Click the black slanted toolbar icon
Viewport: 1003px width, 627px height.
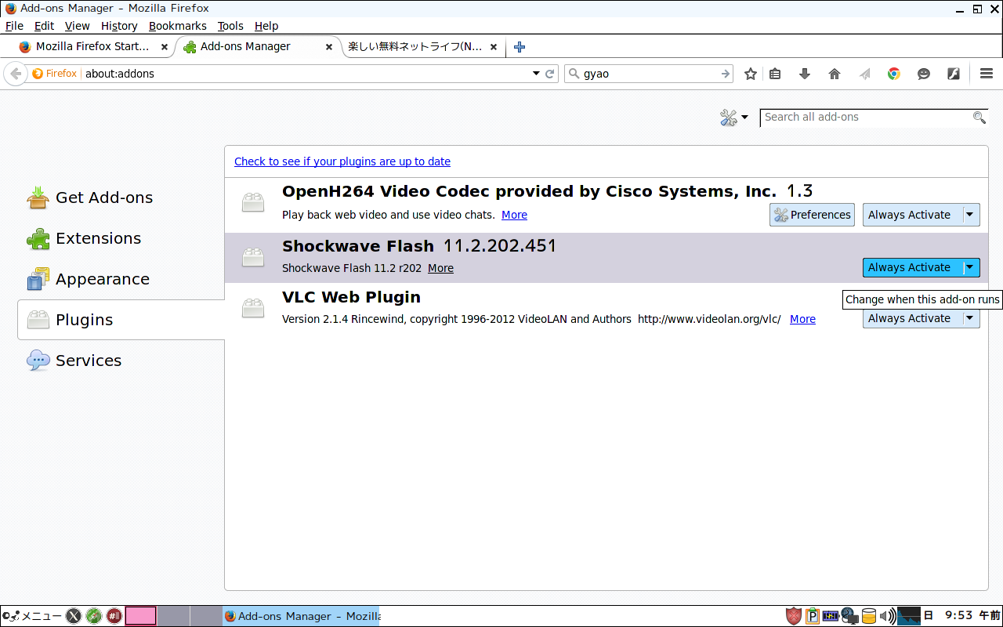954,74
